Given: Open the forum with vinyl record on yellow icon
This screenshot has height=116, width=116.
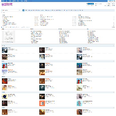Looking at the screenshot, I should [5, 96].
